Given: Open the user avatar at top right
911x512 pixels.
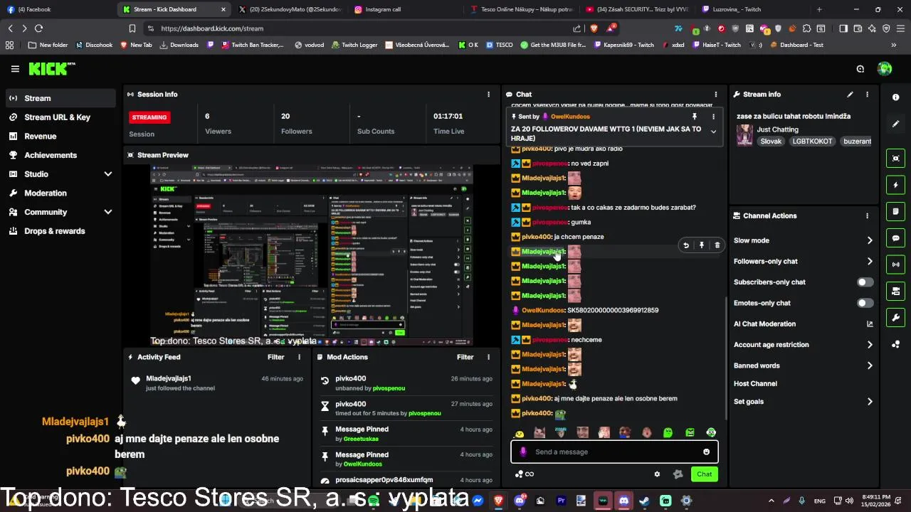Looking at the screenshot, I should pos(885,69).
